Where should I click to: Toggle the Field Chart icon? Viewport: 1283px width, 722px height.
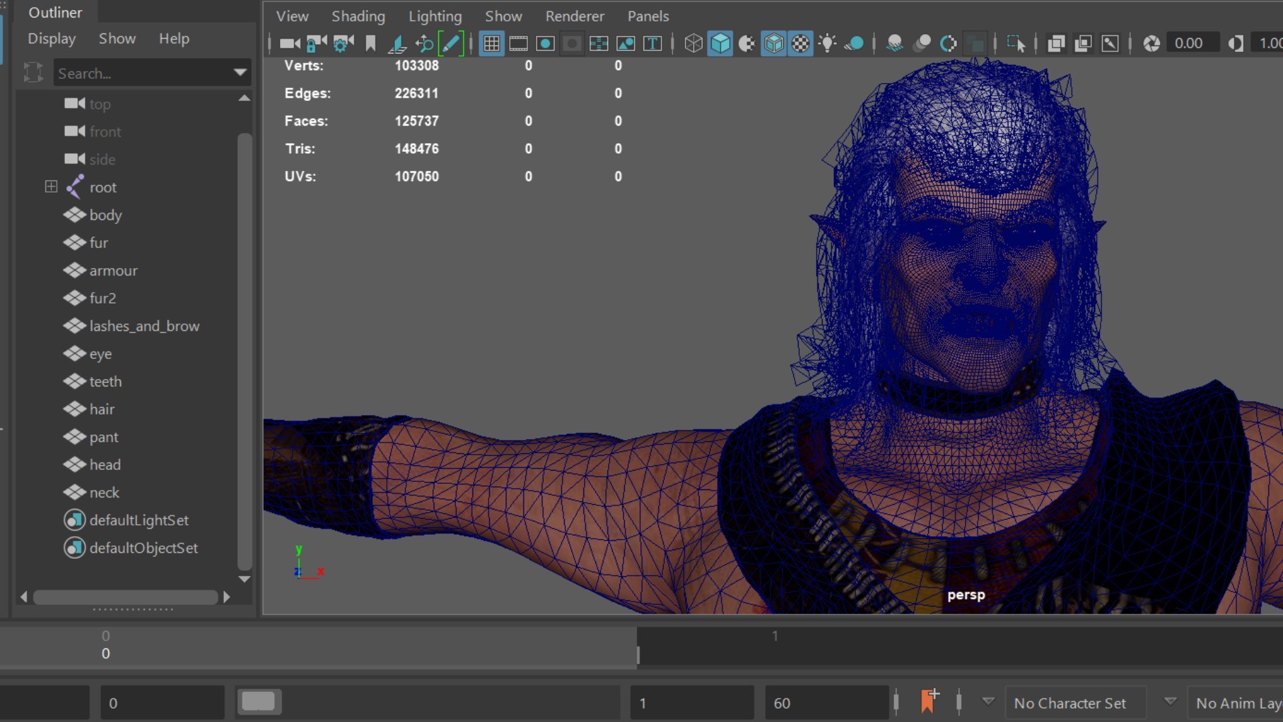tap(599, 43)
